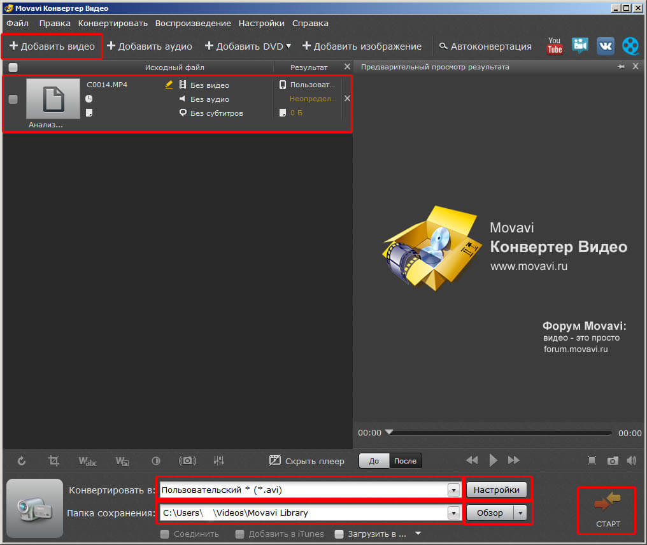This screenshot has width=647, height=545.
Task: Switch preview to После mode
Action: [405, 461]
